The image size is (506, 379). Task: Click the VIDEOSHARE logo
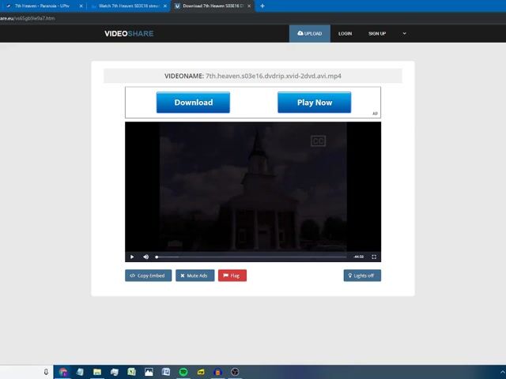pos(129,33)
